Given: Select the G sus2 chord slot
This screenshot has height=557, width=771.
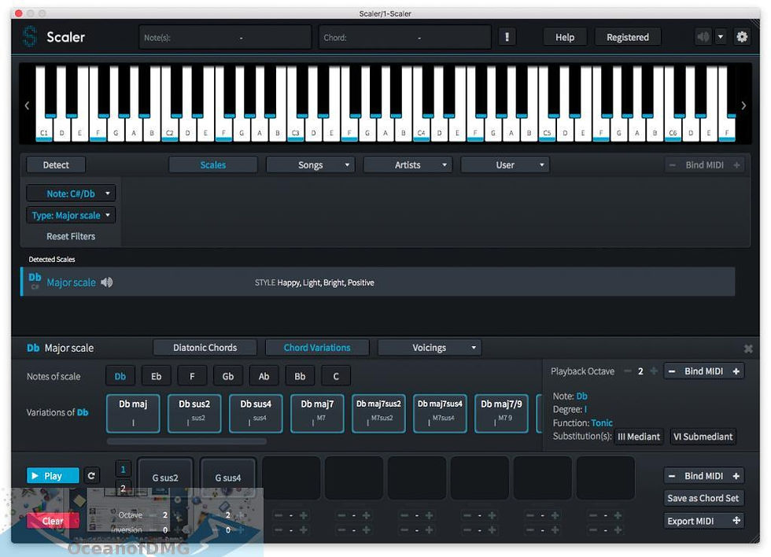Looking at the screenshot, I should pos(165,477).
